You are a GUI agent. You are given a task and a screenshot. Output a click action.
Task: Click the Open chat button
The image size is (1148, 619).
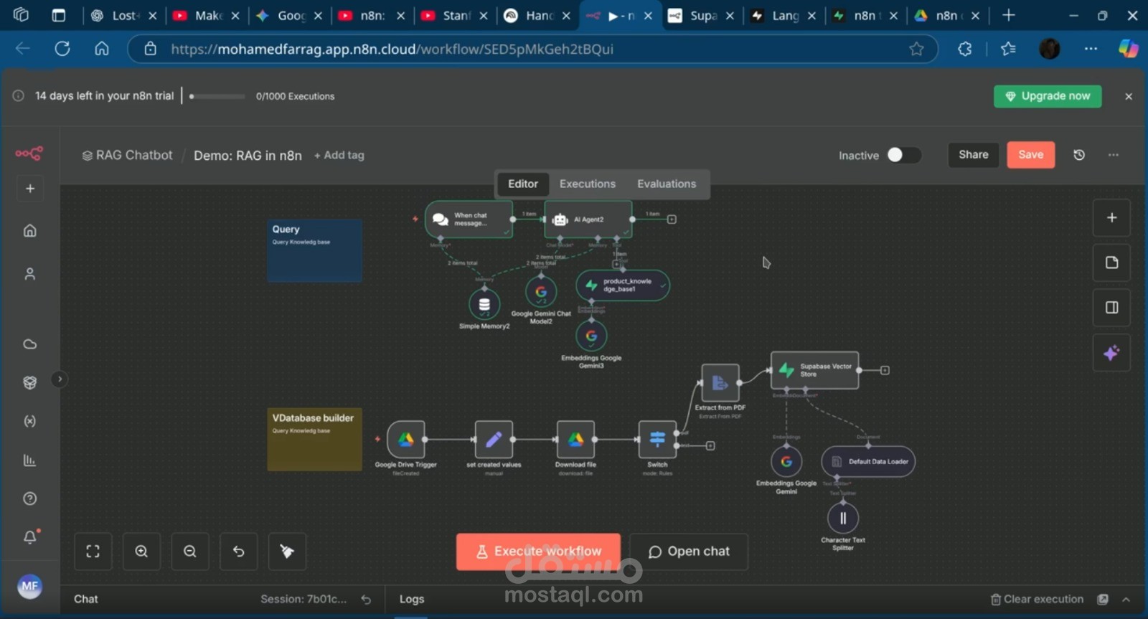pyautogui.click(x=689, y=552)
